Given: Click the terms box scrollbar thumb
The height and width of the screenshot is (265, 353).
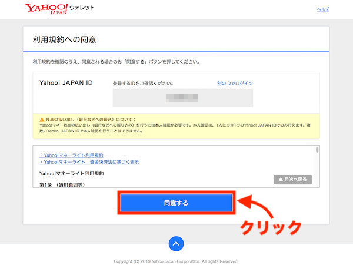Looking at the screenshot, I should [317, 150].
